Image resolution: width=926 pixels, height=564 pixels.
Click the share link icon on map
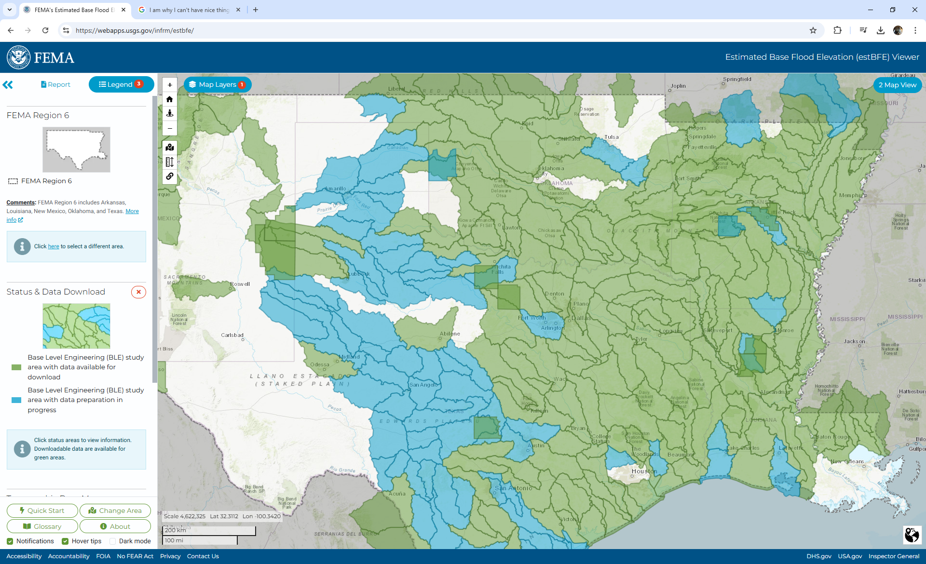pos(170,176)
